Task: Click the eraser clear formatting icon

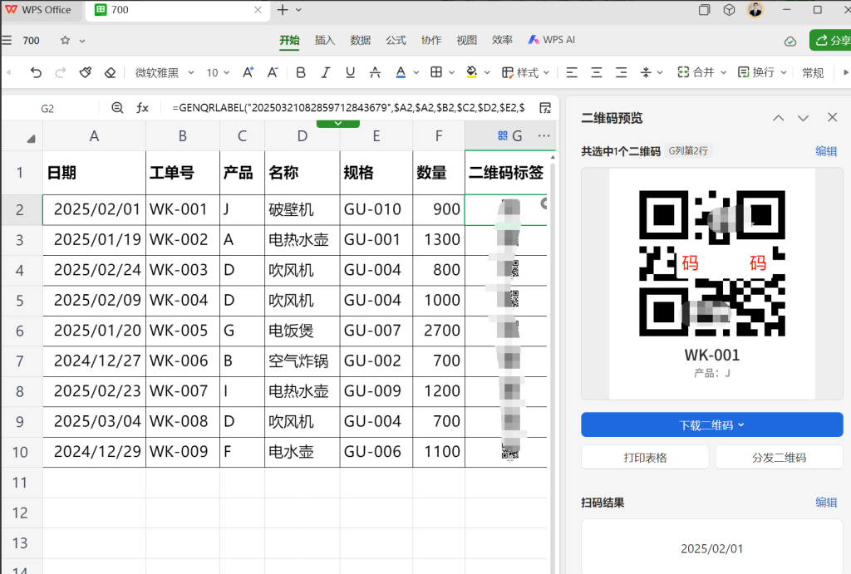Action: click(111, 72)
